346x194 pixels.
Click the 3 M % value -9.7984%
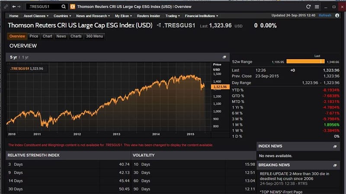pos(331,119)
